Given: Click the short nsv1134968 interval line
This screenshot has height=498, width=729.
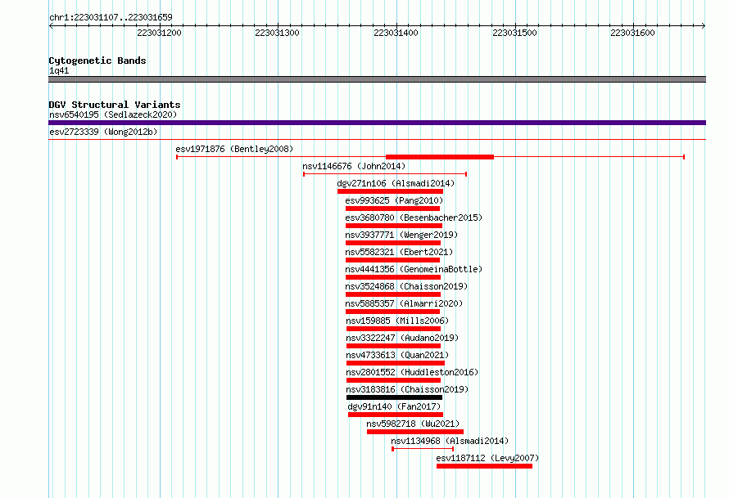Looking at the screenshot, I should 423,449.
